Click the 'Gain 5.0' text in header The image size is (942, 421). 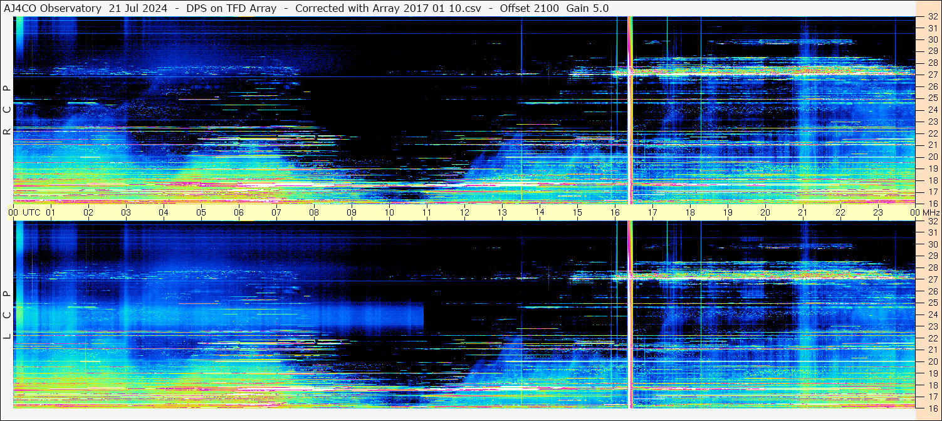click(587, 9)
